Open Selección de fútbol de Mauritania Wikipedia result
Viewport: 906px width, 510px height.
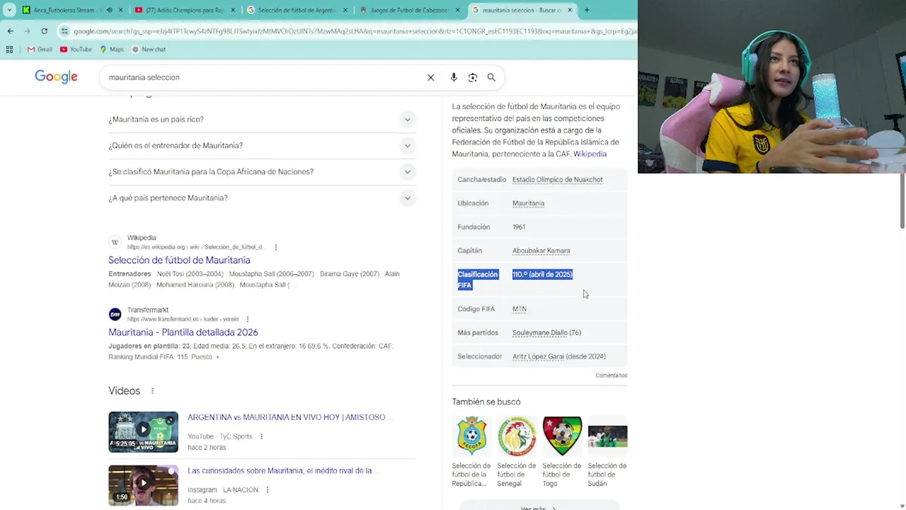click(x=179, y=260)
